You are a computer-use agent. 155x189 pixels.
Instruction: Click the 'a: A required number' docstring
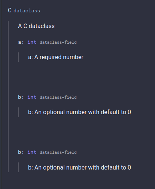[x=56, y=57]
